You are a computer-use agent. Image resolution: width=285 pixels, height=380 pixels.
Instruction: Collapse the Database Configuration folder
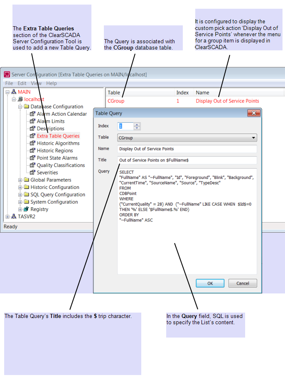click(20, 107)
